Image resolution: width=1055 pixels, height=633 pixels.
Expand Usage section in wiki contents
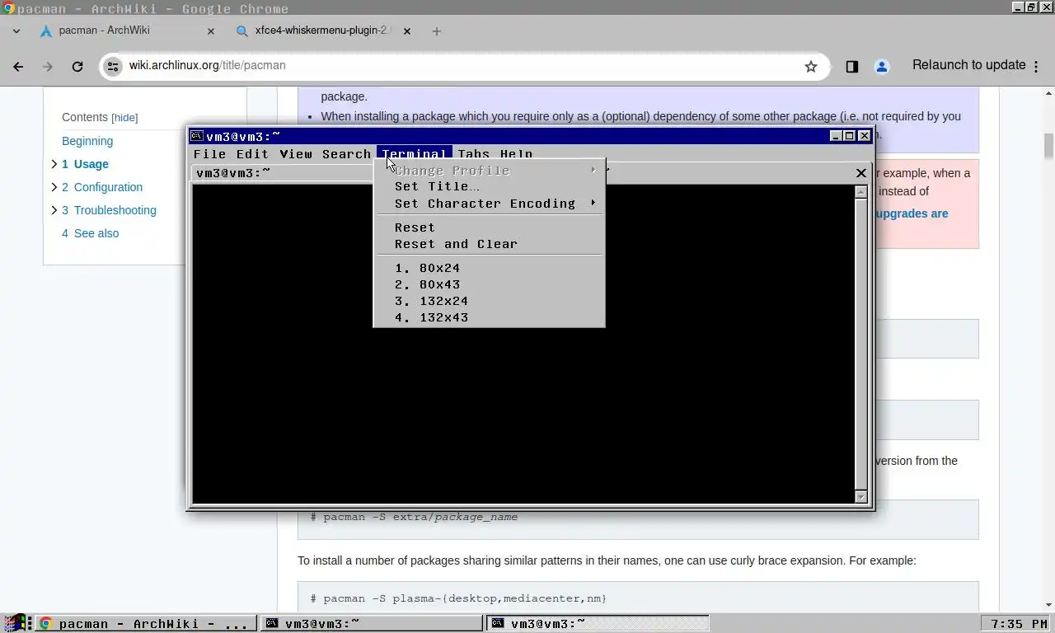(x=54, y=164)
